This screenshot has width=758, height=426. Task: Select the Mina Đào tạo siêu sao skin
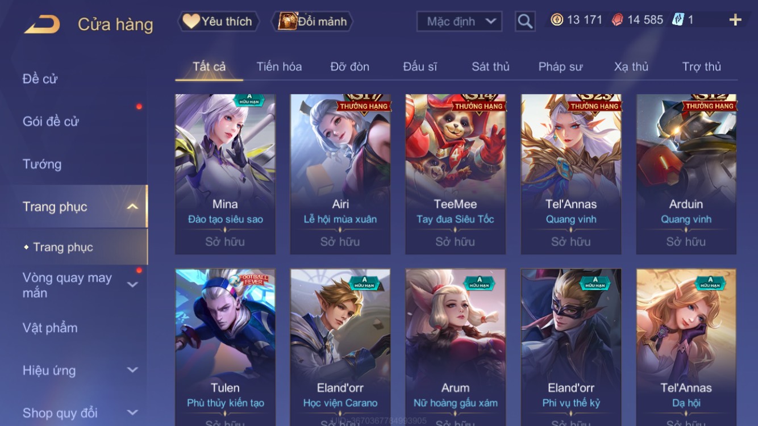click(x=226, y=174)
